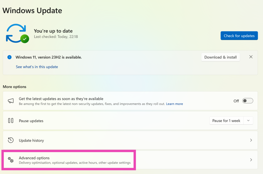Click the blue info icon in banner

tap(9, 57)
